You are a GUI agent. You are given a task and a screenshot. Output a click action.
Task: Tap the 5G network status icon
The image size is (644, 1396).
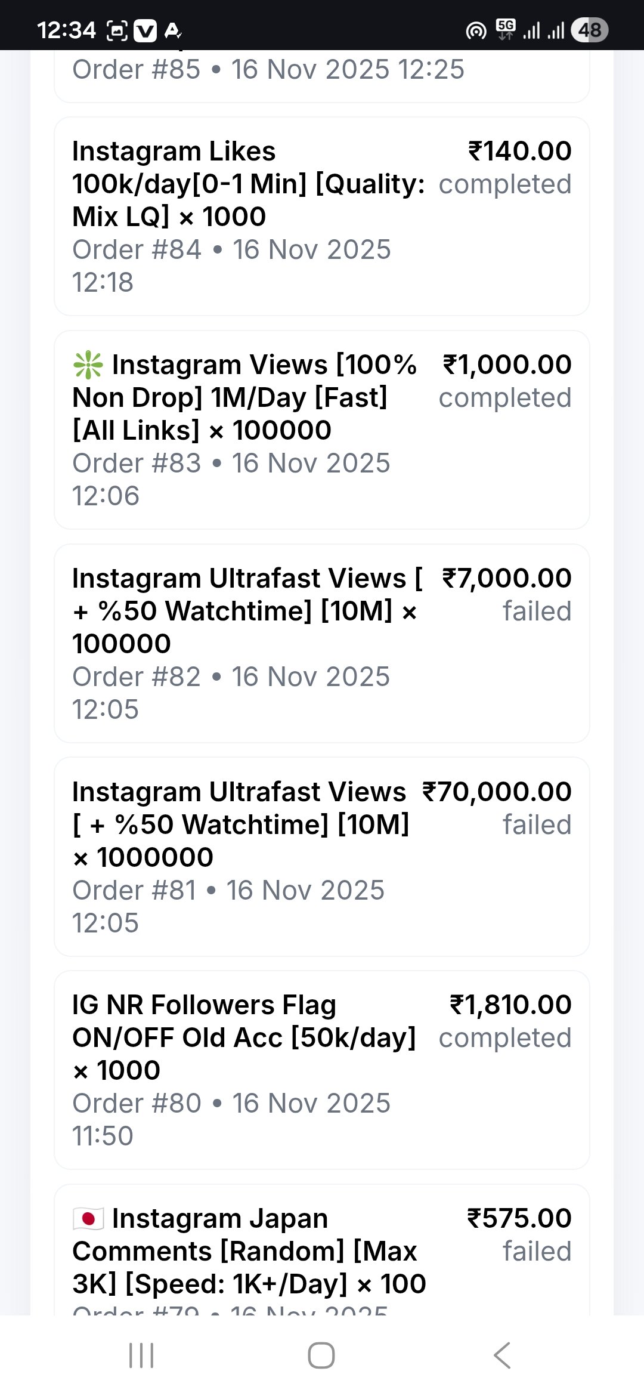click(506, 29)
